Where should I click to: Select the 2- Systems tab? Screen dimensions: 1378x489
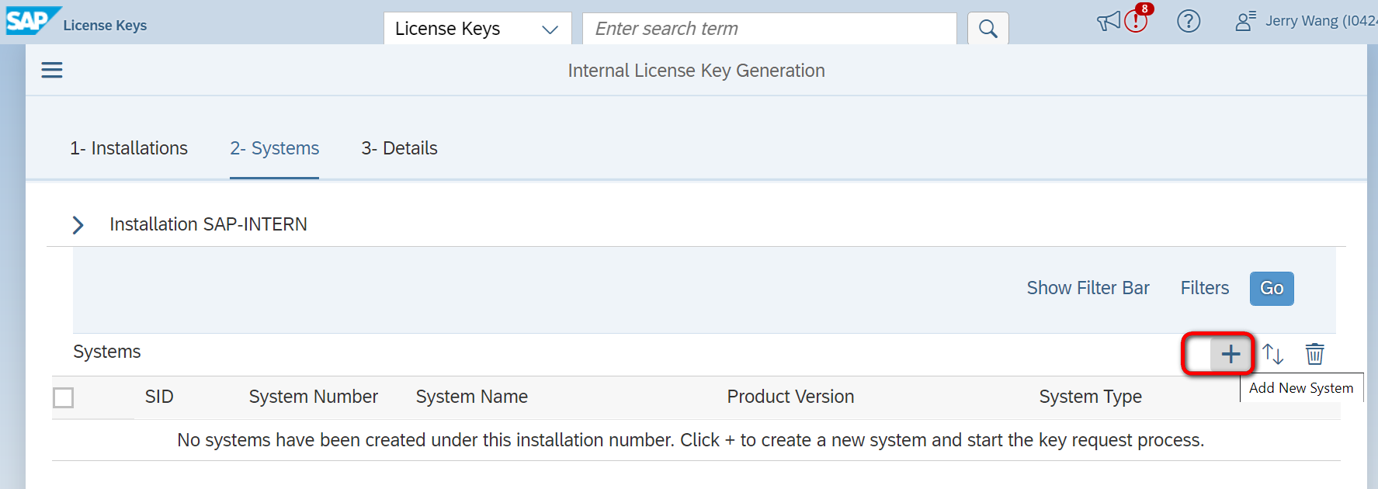(x=274, y=148)
